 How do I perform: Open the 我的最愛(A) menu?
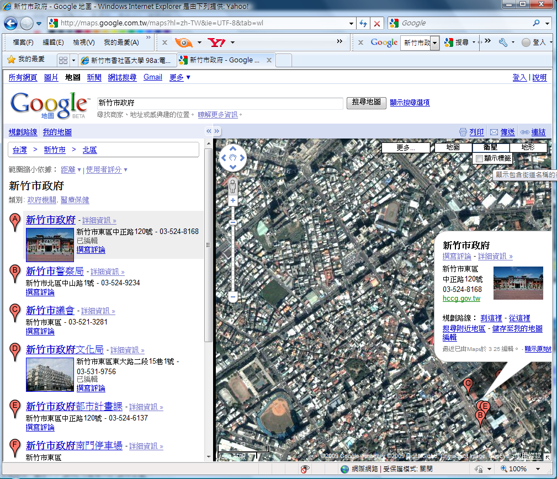(121, 42)
